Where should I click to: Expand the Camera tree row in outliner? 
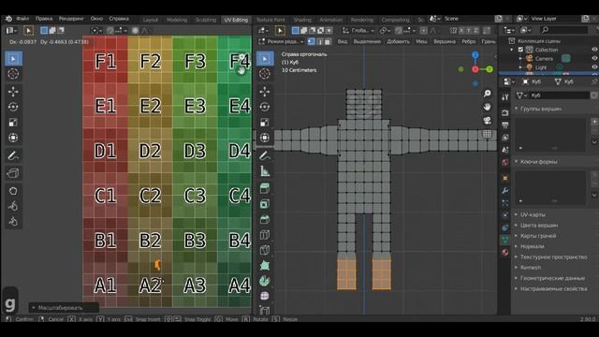tap(520, 58)
